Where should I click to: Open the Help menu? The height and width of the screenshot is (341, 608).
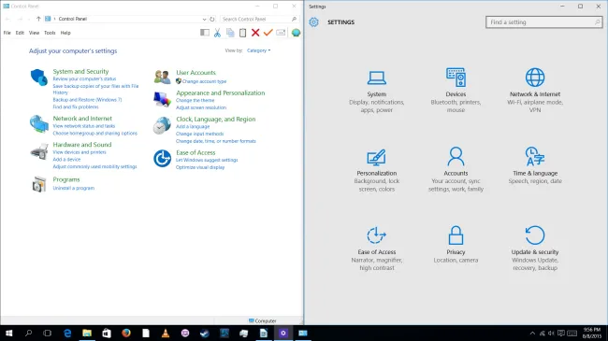[x=65, y=33]
